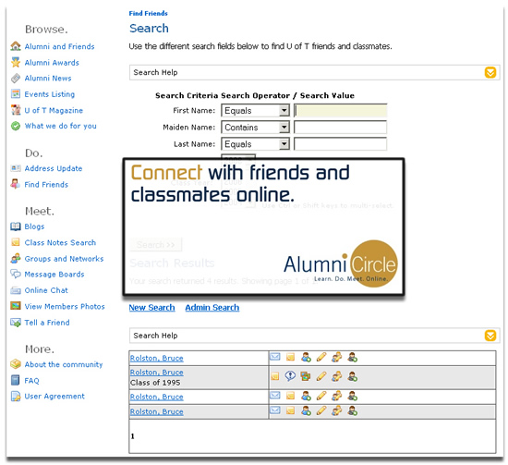The width and height of the screenshot is (508, 465).
Task: Click the note icon next to Class Notes Search
Action: (x=15, y=242)
